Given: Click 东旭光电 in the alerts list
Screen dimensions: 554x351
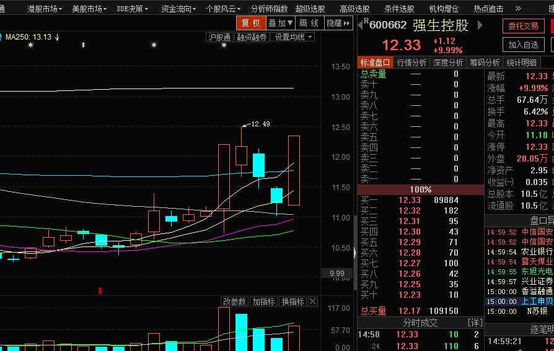Looking at the screenshot, I should coord(537,272).
